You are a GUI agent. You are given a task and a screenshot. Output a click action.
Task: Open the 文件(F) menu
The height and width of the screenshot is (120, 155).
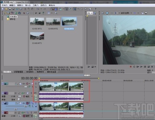pyautogui.click(x=4, y=5)
